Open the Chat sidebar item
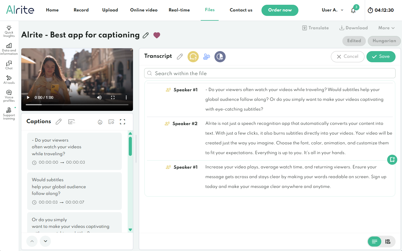This screenshot has height=251, width=402. [9, 65]
